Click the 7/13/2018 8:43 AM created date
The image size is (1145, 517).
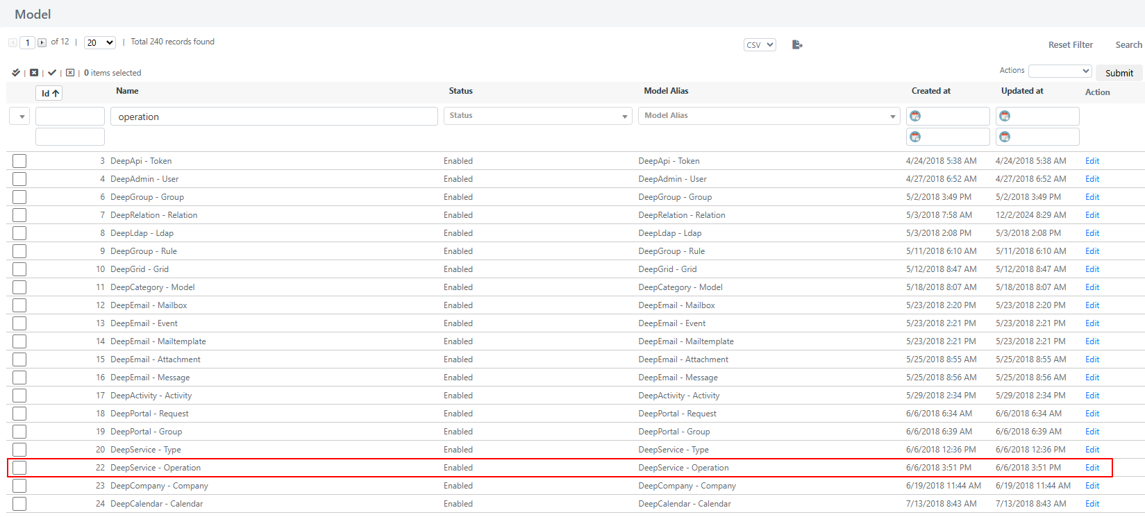[x=942, y=504]
